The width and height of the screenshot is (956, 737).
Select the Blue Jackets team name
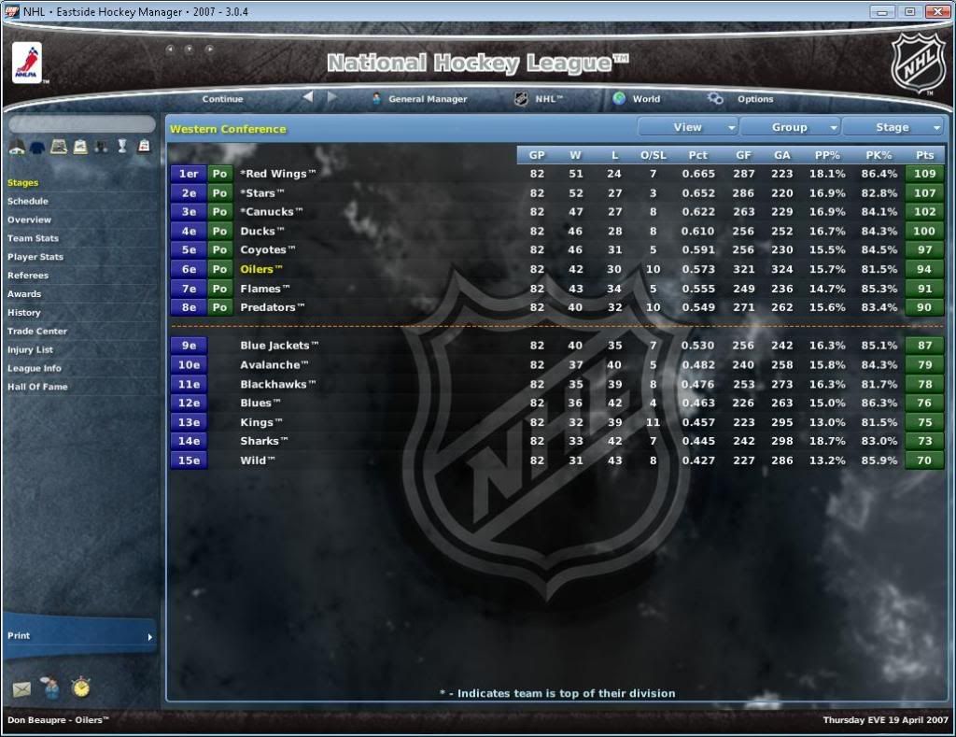278,346
